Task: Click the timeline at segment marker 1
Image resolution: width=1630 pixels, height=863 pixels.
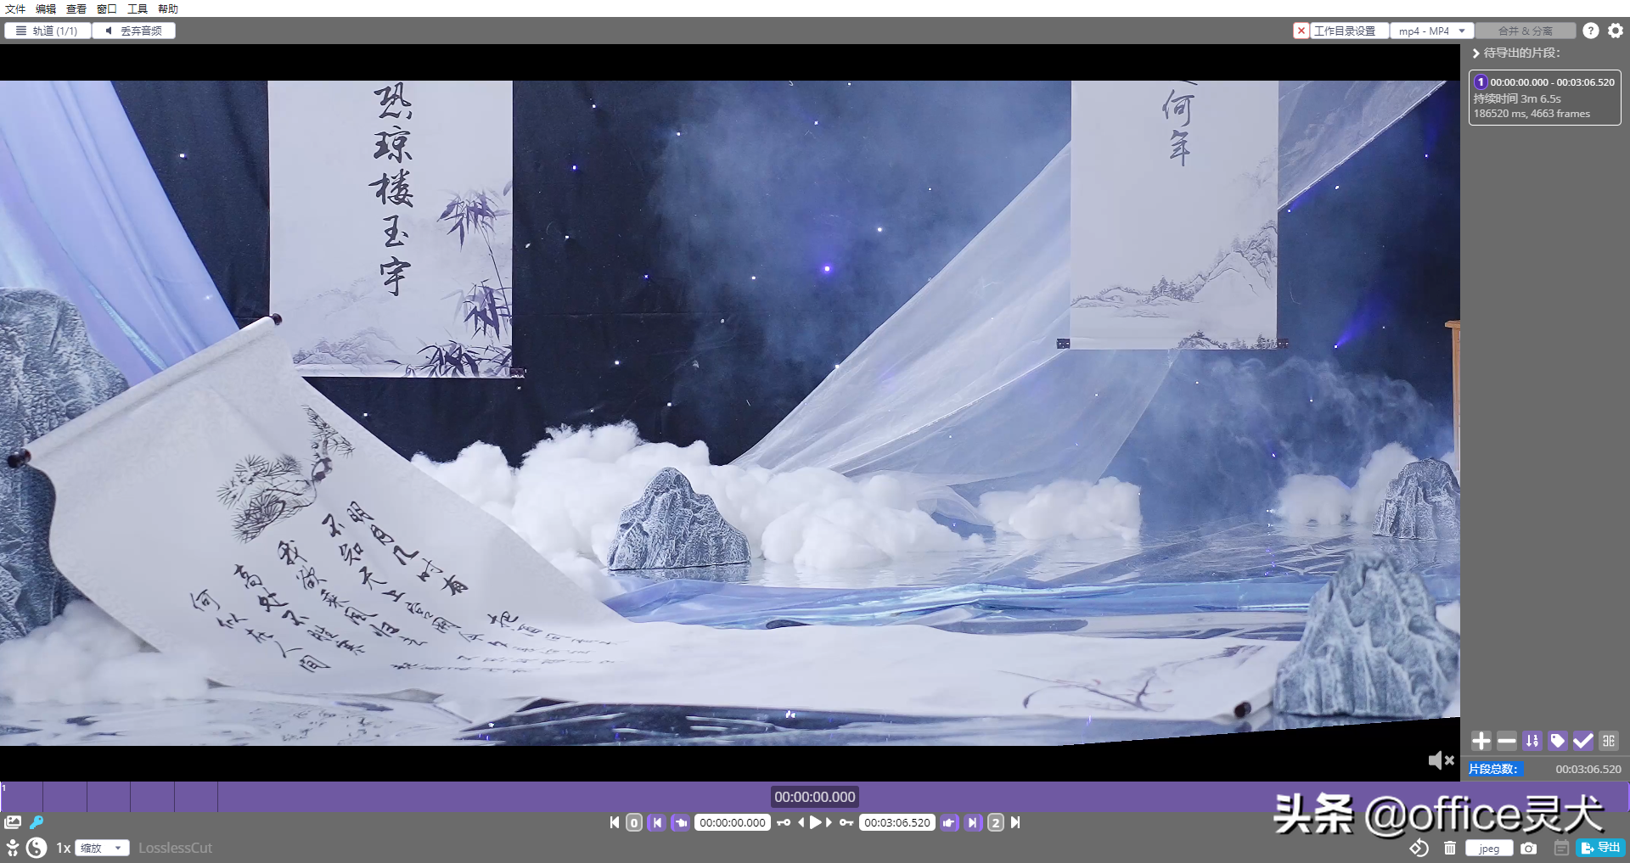Action: coord(3,788)
